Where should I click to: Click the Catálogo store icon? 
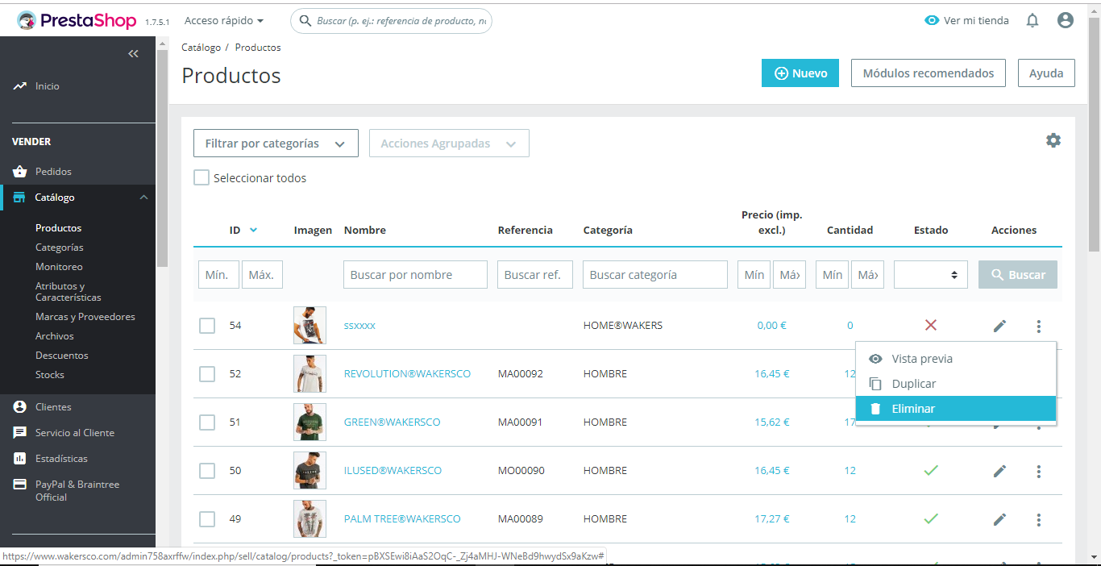[x=20, y=197]
